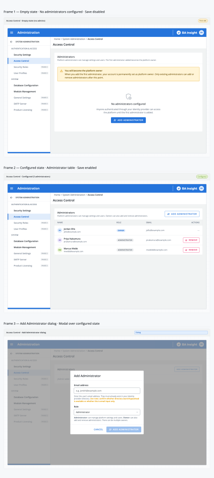Click the BA Insight logo in Frame 2
The image size is (214, 478).
(186, 188)
